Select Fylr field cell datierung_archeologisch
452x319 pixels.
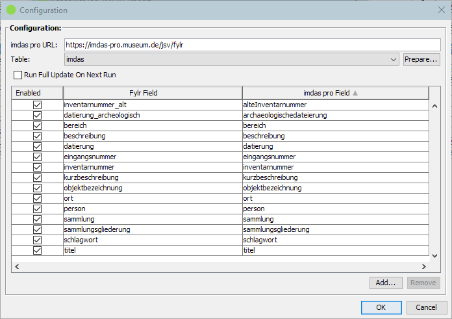[x=153, y=115]
